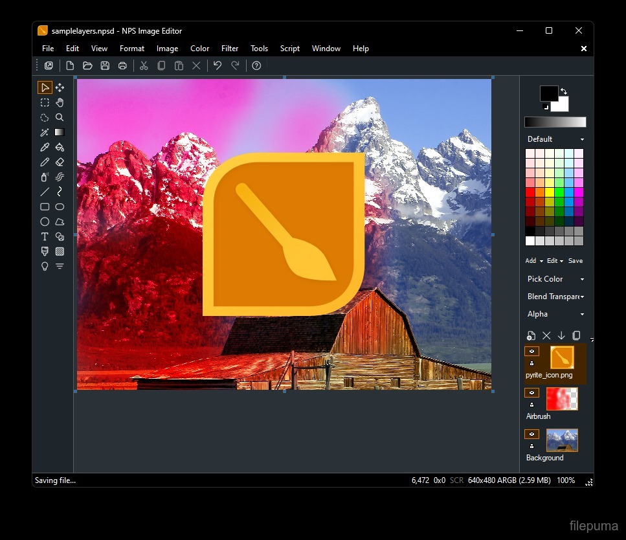Activate the Text tool
The image size is (626, 540).
tap(45, 236)
